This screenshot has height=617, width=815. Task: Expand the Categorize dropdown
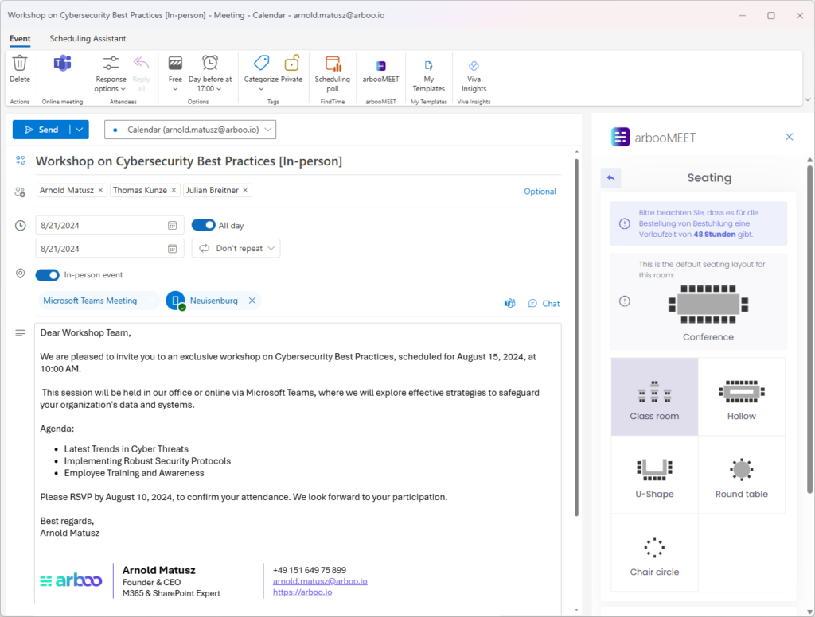point(261,73)
